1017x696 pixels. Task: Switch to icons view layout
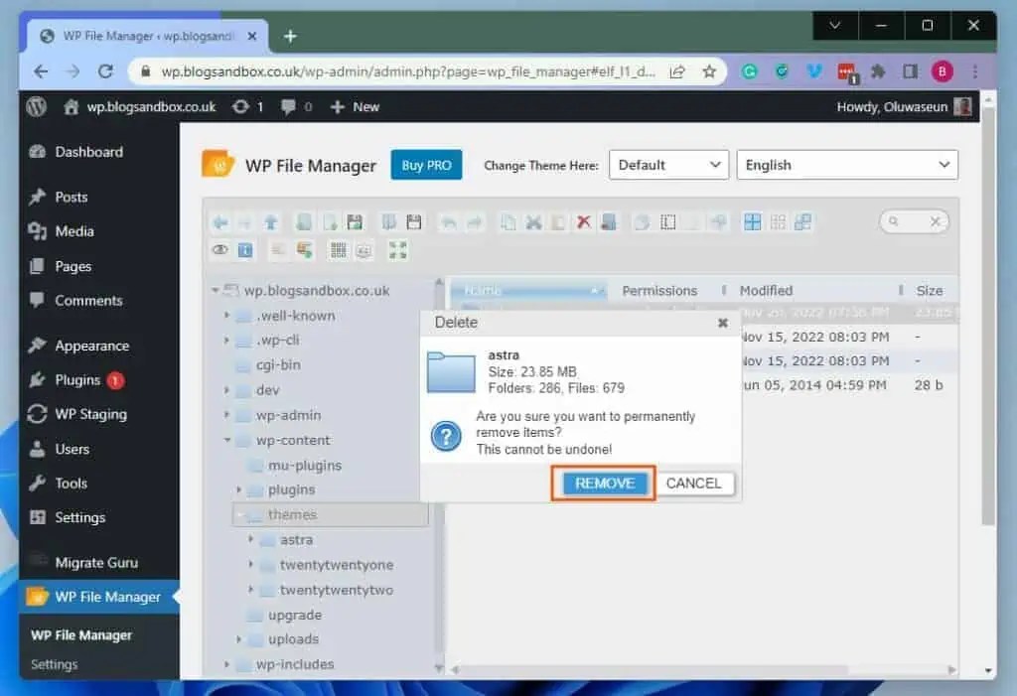click(752, 220)
